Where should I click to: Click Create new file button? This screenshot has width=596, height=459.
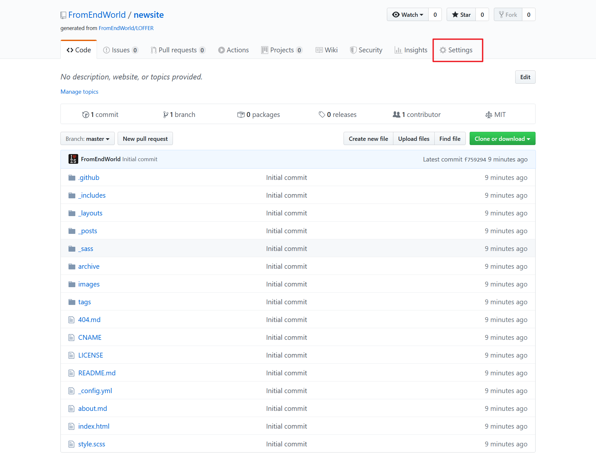point(368,139)
